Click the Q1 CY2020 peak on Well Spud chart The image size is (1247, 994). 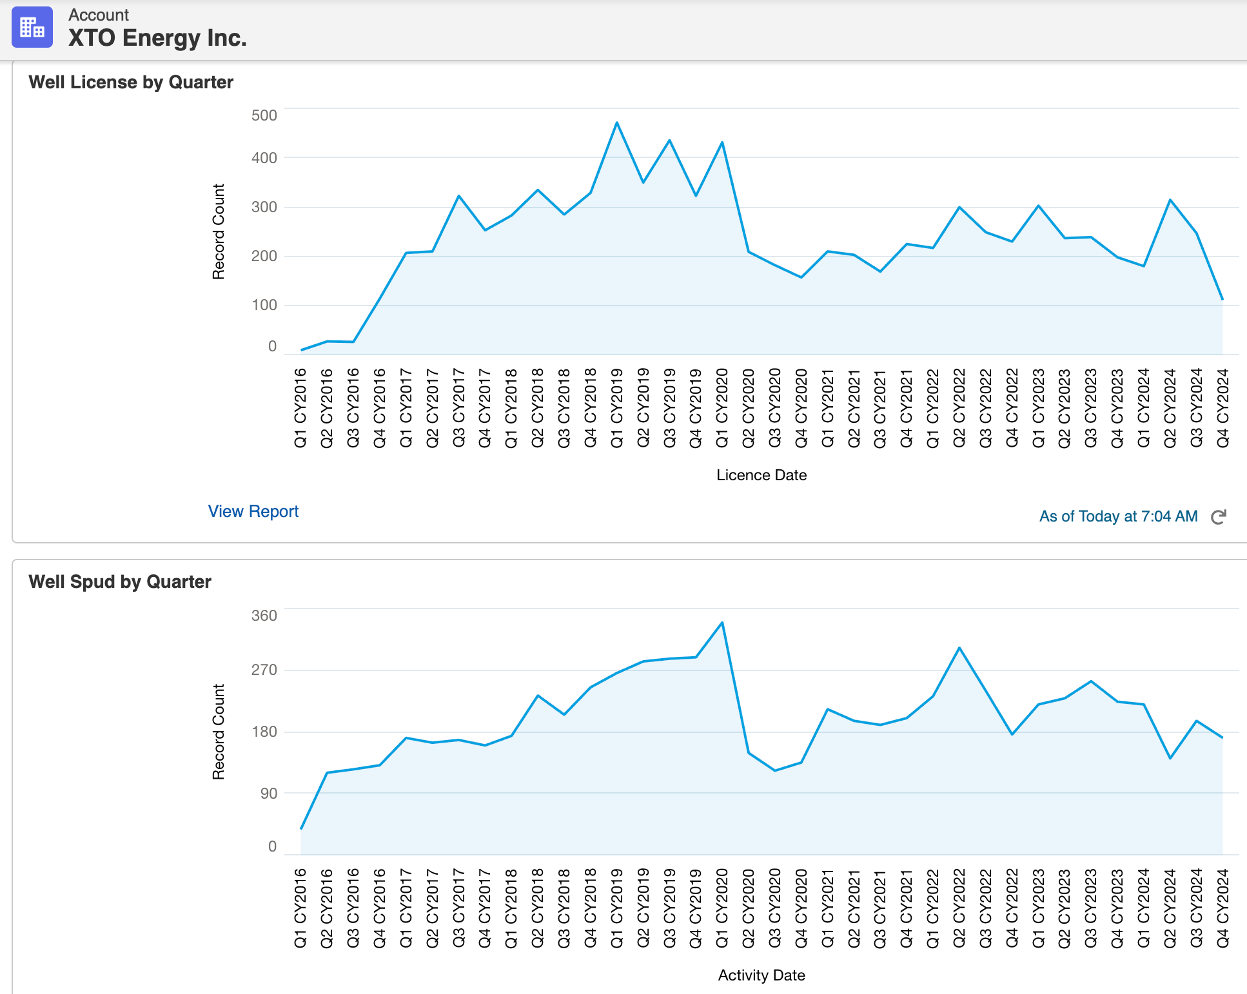[722, 623]
